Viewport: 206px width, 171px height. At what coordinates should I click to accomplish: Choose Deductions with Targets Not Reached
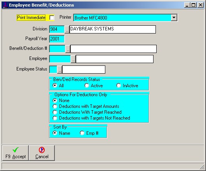tap(55, 118)
